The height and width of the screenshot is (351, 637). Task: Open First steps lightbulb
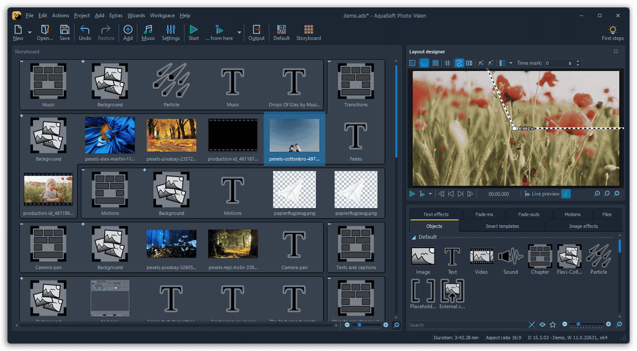tap(612, 32)
